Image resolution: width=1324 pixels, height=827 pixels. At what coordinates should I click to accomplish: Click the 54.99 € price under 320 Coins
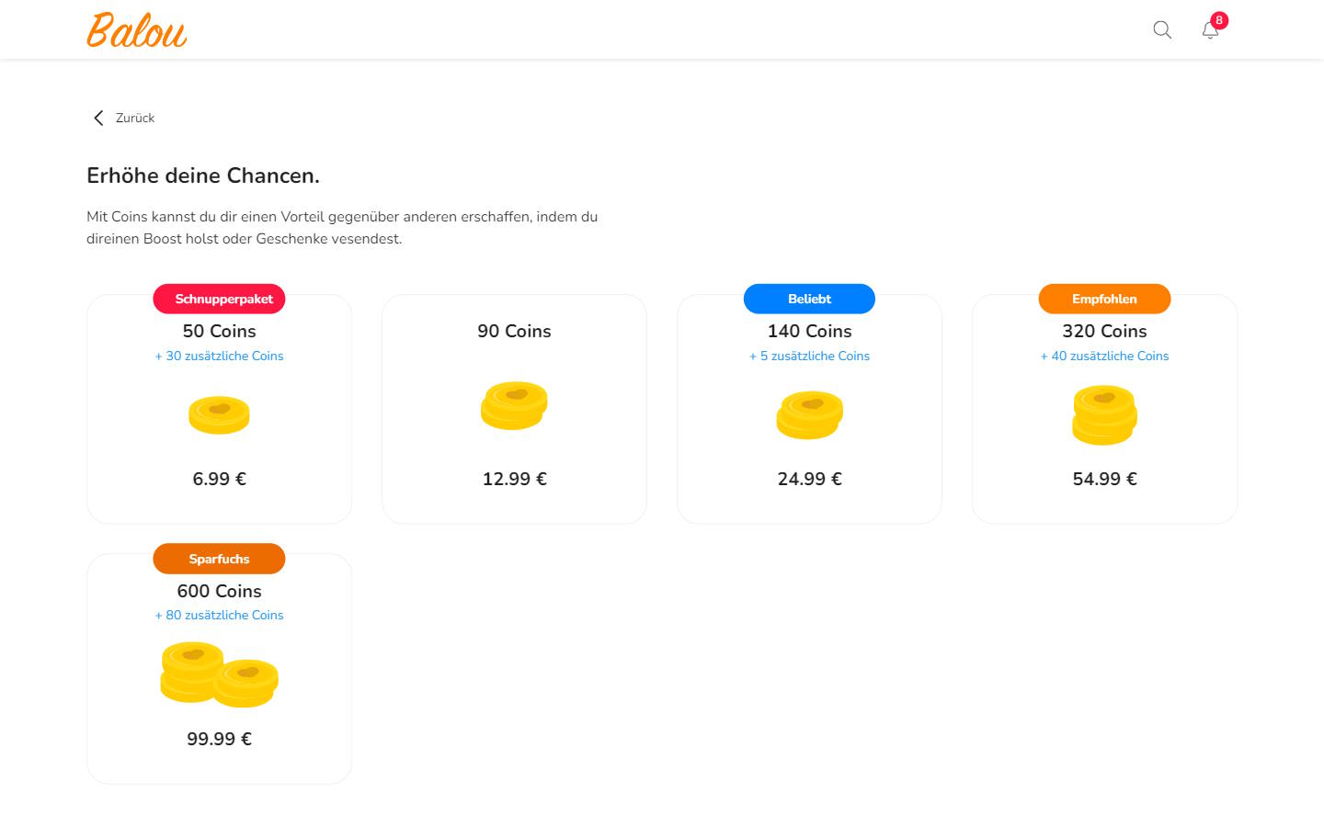tap(1104, 478)
